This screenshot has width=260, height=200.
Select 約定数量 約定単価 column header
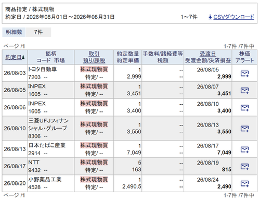click(128, 57)
